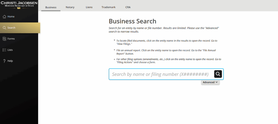This screenshot has width=278, height=124.
Task: Switch to the Notary tab
Action: (70, 7)
